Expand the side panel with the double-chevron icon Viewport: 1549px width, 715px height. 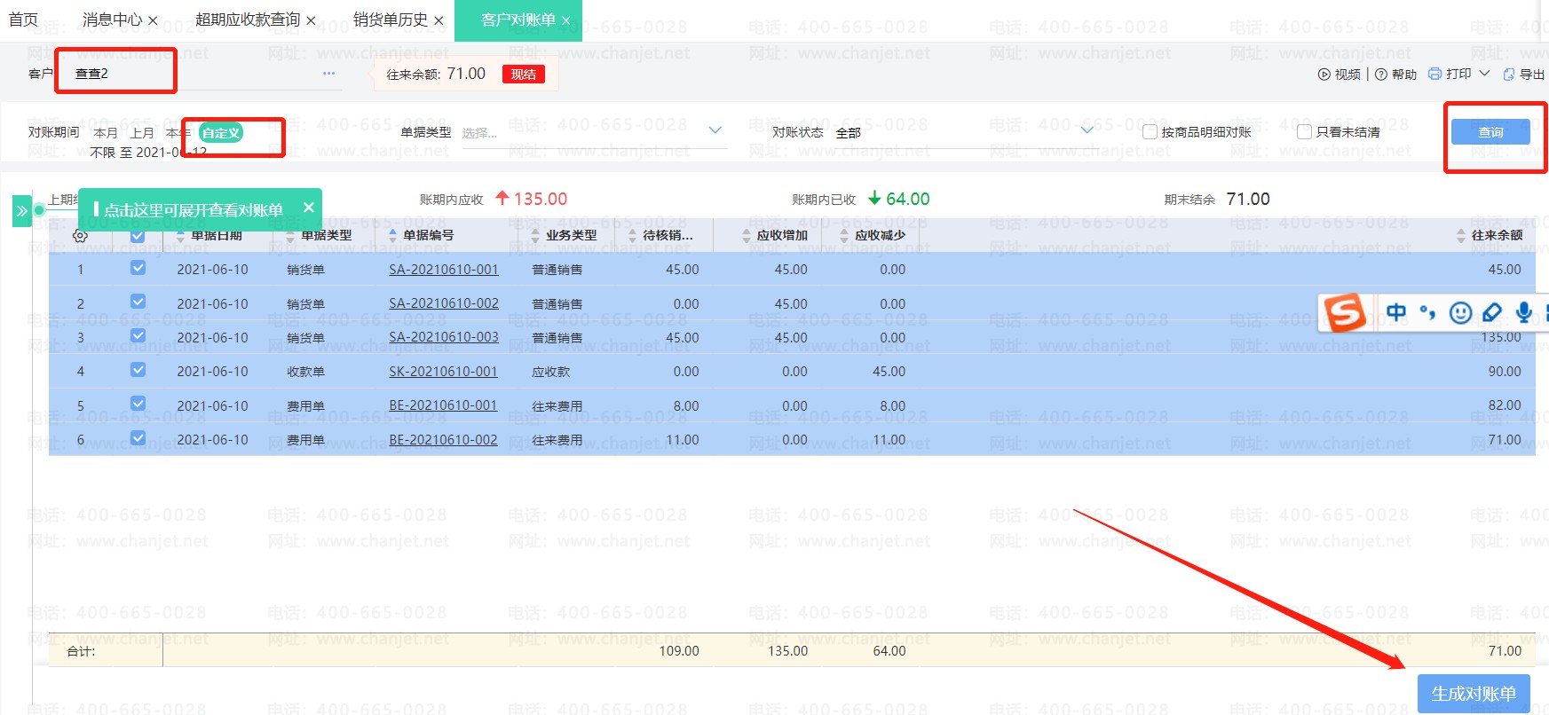pos(22,211)
